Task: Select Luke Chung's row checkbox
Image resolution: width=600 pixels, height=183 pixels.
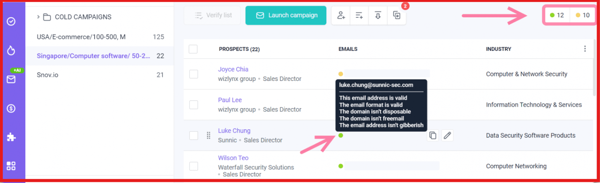Action: (193, 135)
